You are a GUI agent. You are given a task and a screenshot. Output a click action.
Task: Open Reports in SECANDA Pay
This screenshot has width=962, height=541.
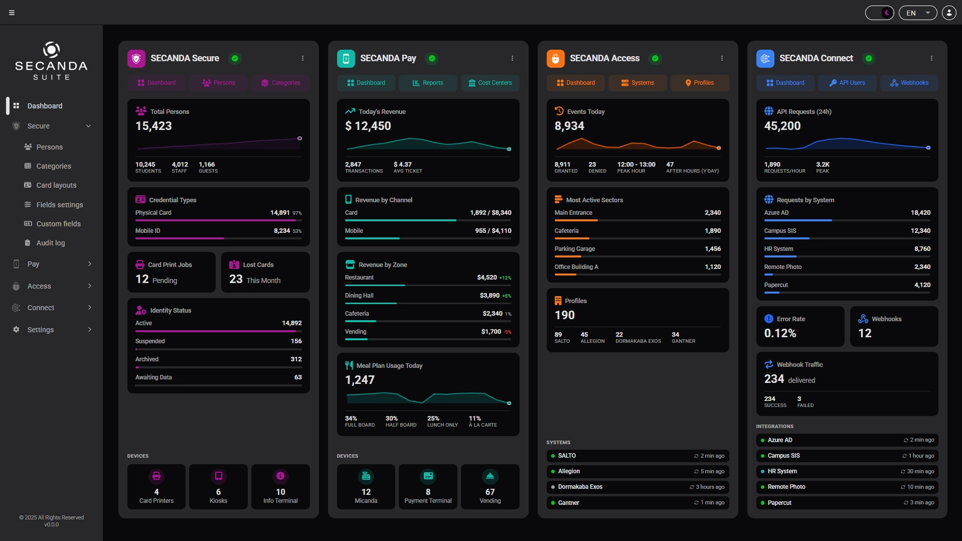click(x=428, y=83)
